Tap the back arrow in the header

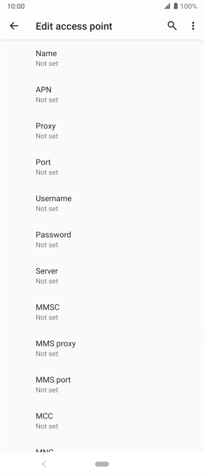coord(14,26)
